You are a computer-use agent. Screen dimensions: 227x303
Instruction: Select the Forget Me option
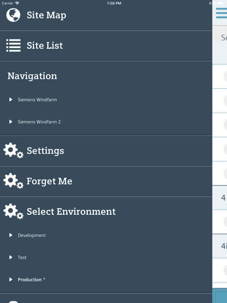pyautogui.click(x=106, y=181)
